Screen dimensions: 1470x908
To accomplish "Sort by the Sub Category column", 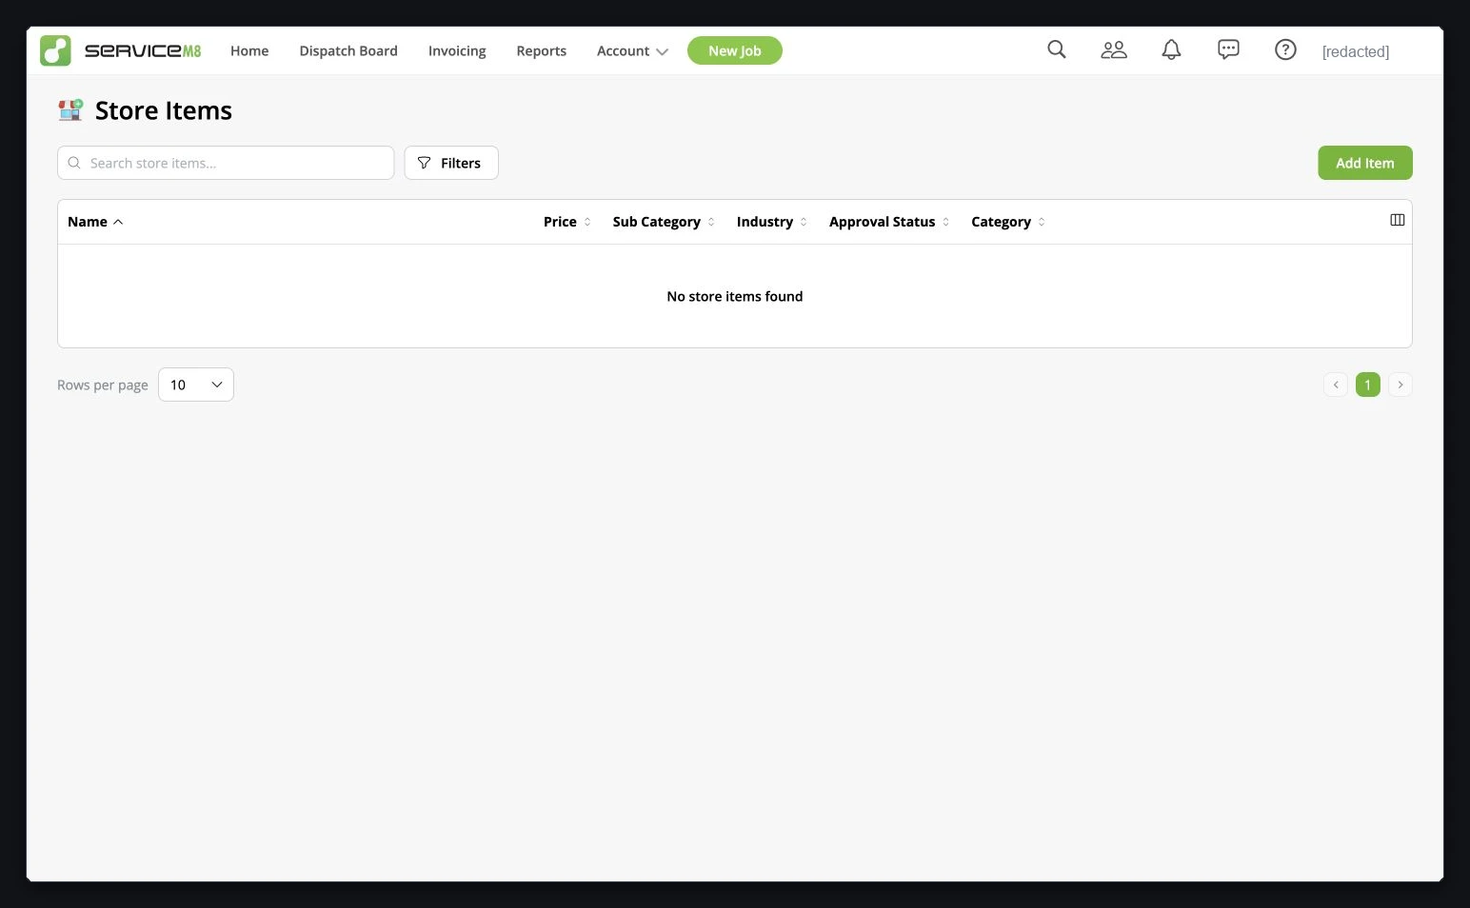I will (x=664, y=222).
